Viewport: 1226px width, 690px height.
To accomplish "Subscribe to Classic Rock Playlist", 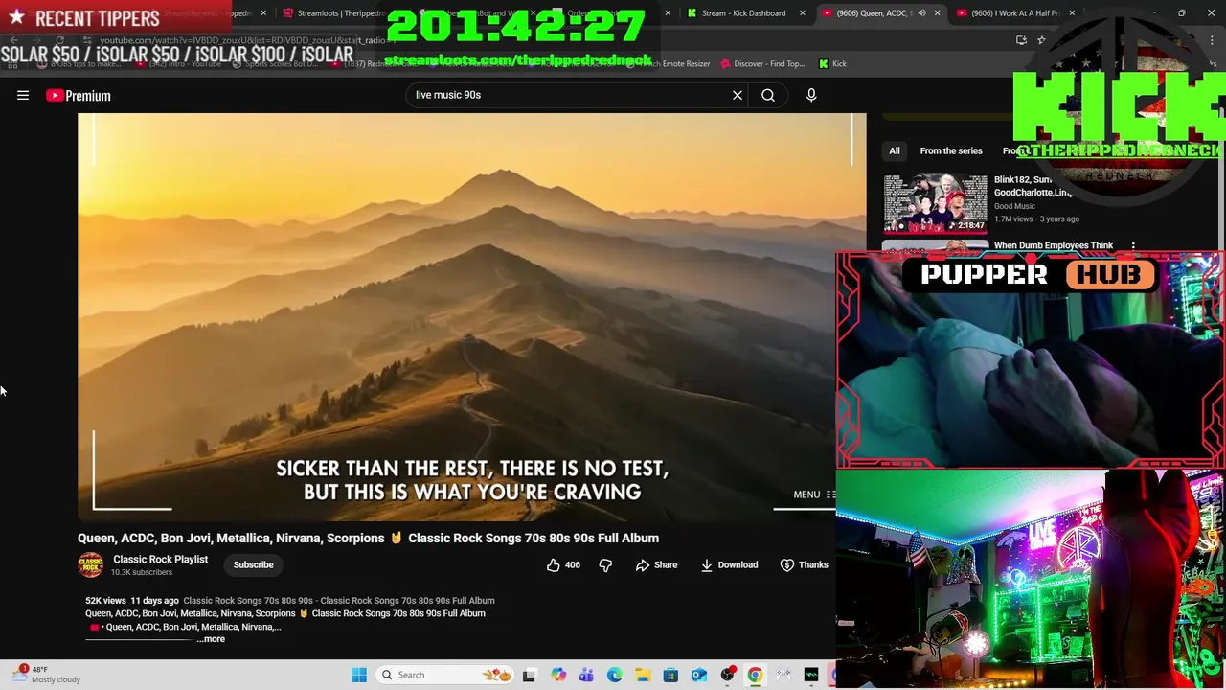I will (x=254, y=565).
